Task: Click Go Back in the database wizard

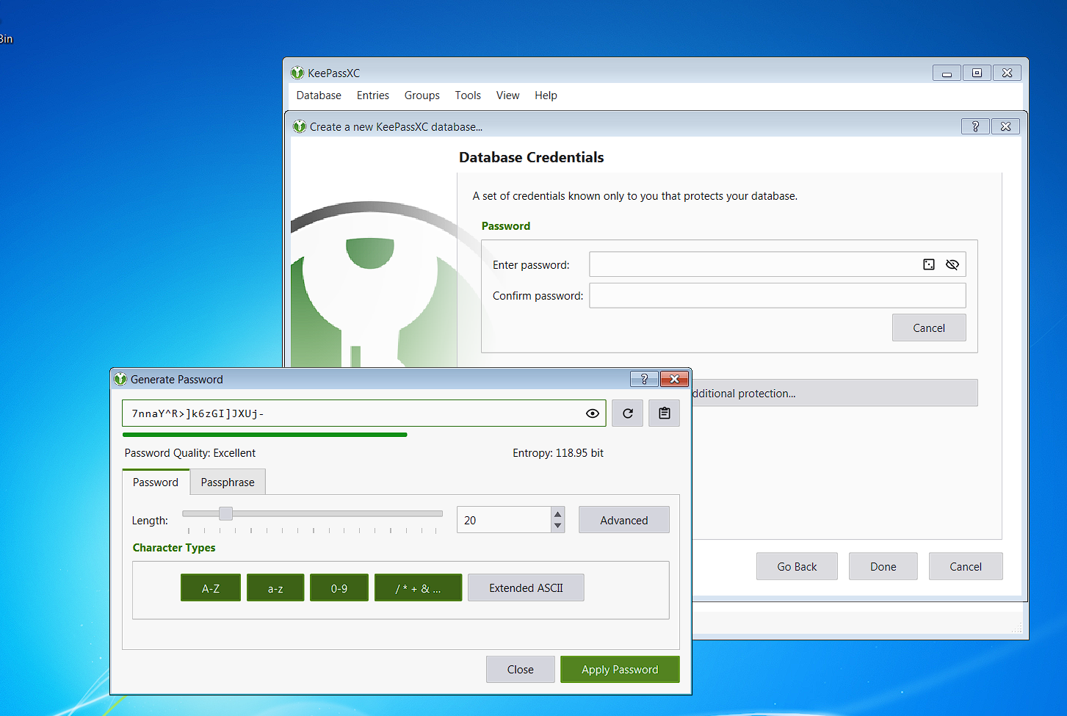Action: [797, 566]
